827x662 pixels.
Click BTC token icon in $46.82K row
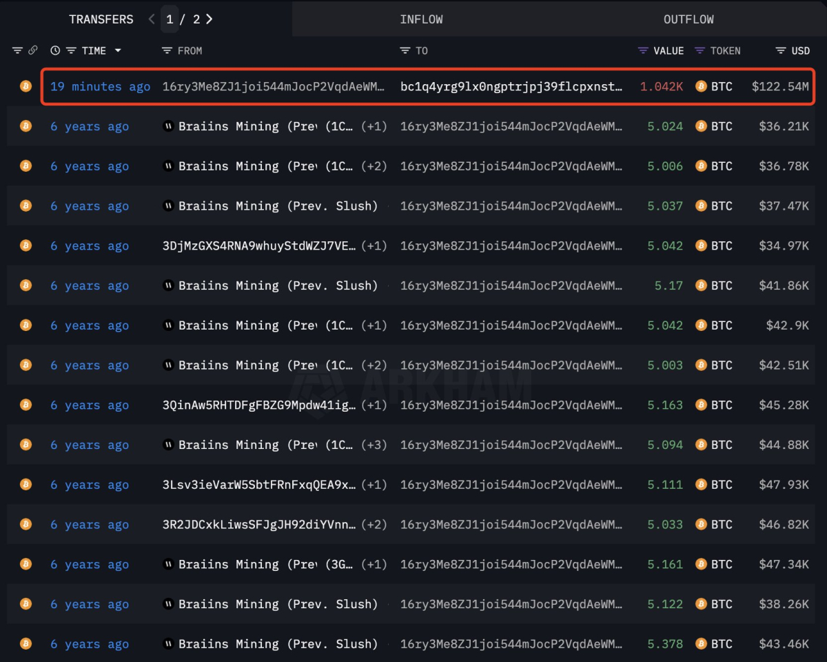(x=701, y=525)
